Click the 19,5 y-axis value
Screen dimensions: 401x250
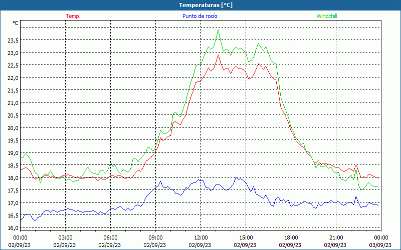point(13,140)
